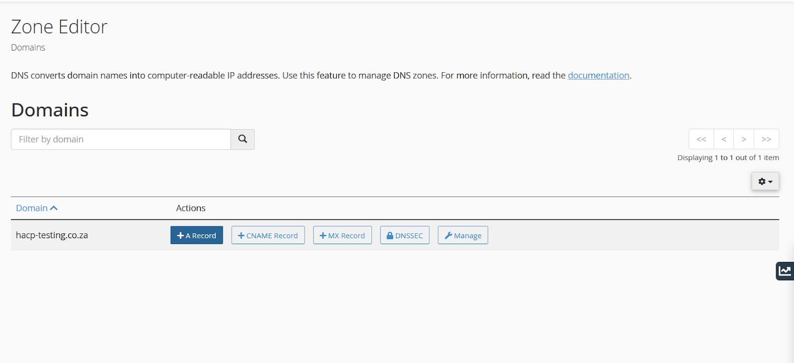Click the Manage wrench button
794x363 pixels.
(463, 235)
